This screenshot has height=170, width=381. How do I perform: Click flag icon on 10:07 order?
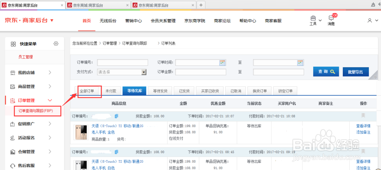click(363, 115)
